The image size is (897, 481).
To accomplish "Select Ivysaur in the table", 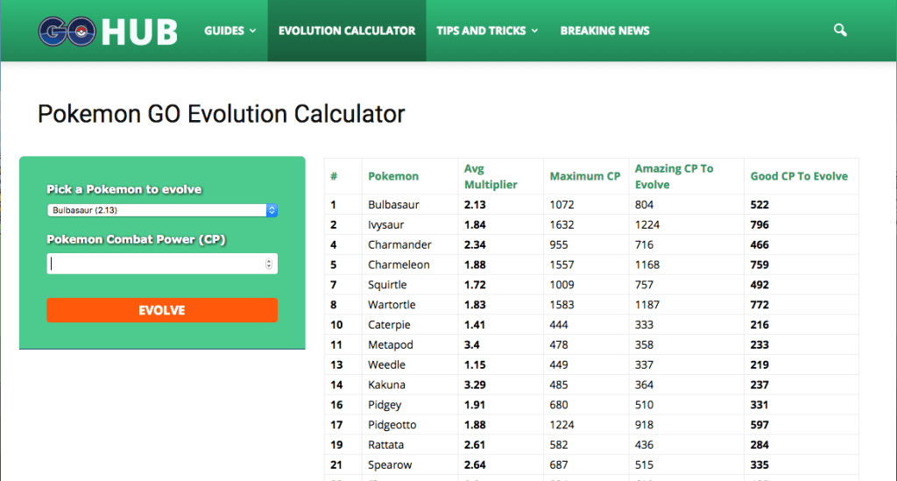I will tap(386, 225).
